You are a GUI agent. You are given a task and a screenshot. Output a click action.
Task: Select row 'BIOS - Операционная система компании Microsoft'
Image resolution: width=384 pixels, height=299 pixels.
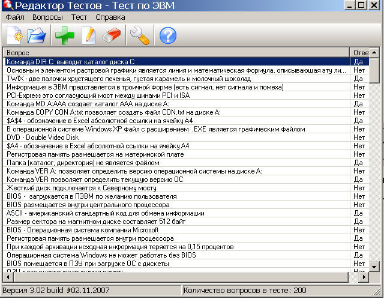[186, 230]
